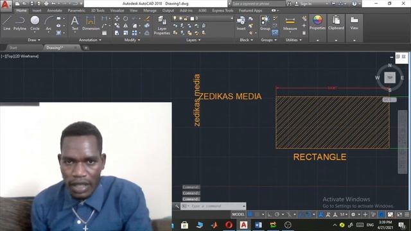
Task: Click the Group objects icon
Action: pyautogui.click(x=265, y=23)
